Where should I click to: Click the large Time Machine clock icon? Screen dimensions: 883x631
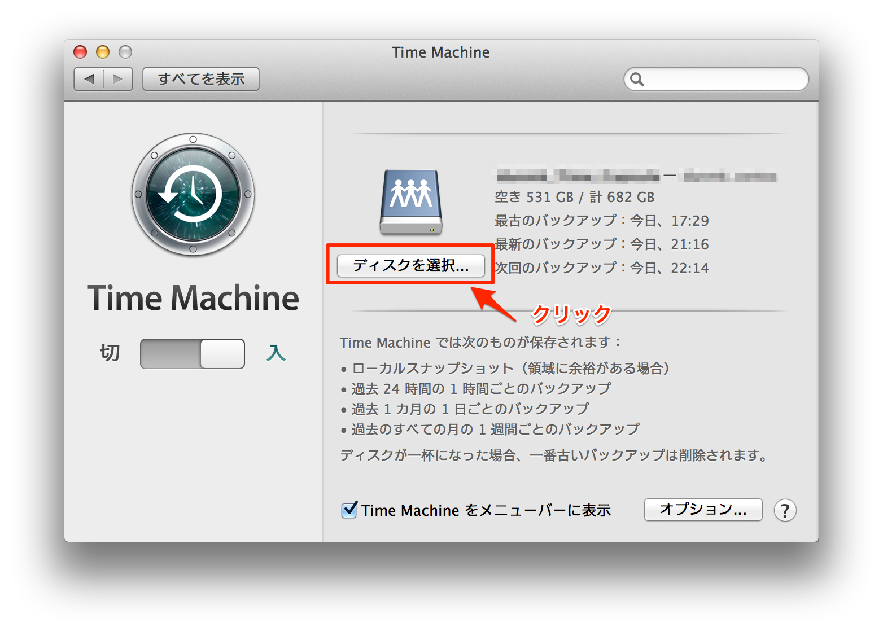pyautogui.click(x=193, y=195)
